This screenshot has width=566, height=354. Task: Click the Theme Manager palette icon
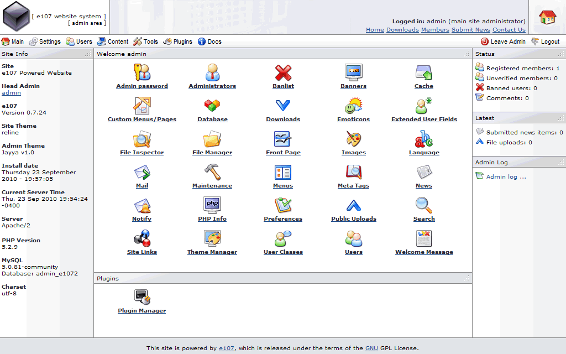(x=212, y=238)
